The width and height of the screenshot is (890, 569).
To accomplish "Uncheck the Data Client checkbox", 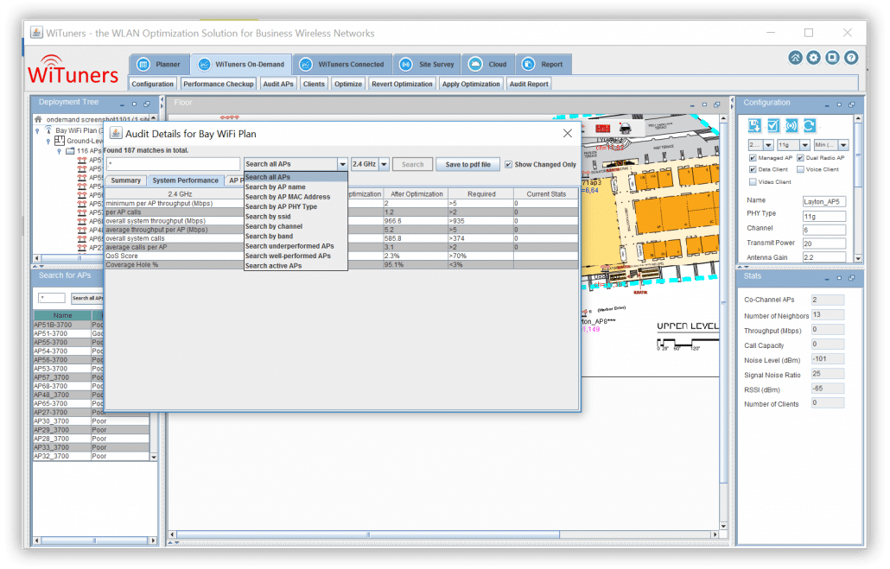I will (753, 169).
